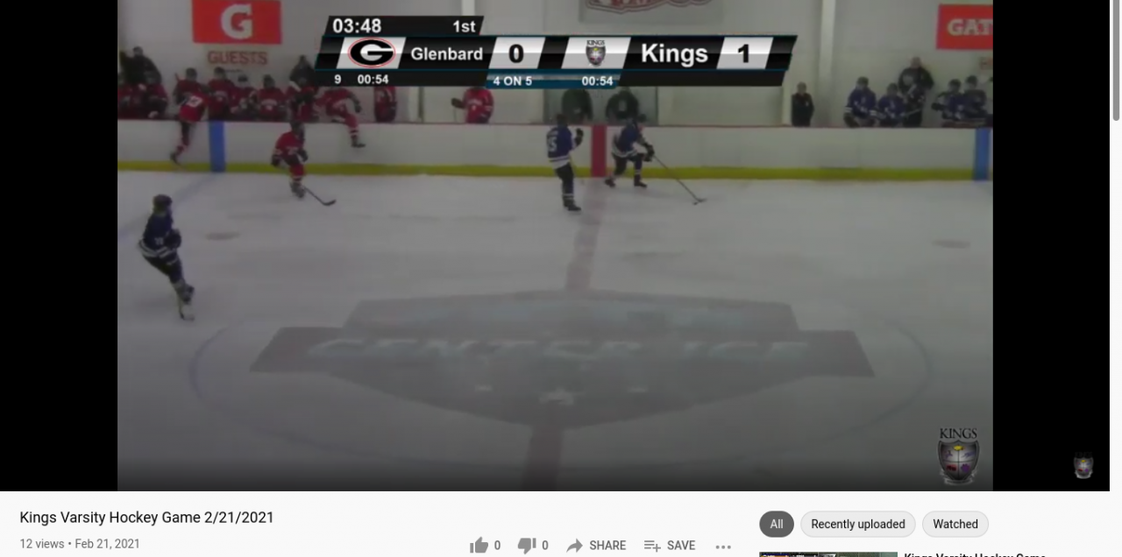
Task: Select the Recently uploaded filter chip
Action: [x=857, y=524]
